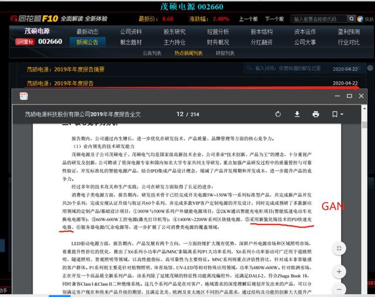Click the 茂硕电源 002660 window title

click(x=192, y=6)
